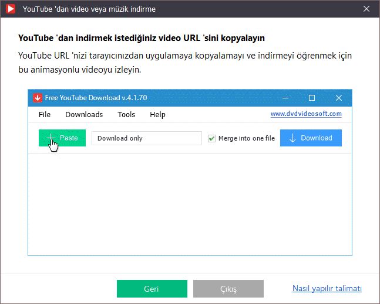380x304 pixels.
Task: Click the Geri back button
Action: click(152, 289)
